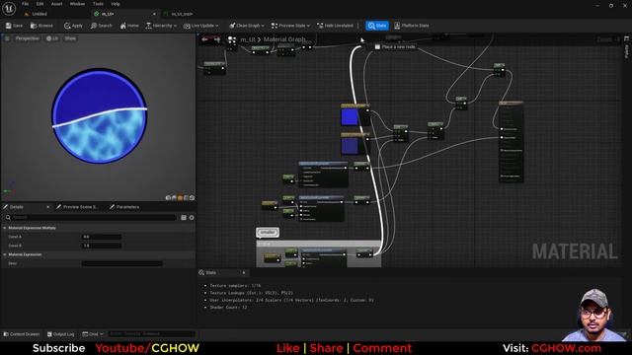Navigate forward in graph history

coord(217,39)
